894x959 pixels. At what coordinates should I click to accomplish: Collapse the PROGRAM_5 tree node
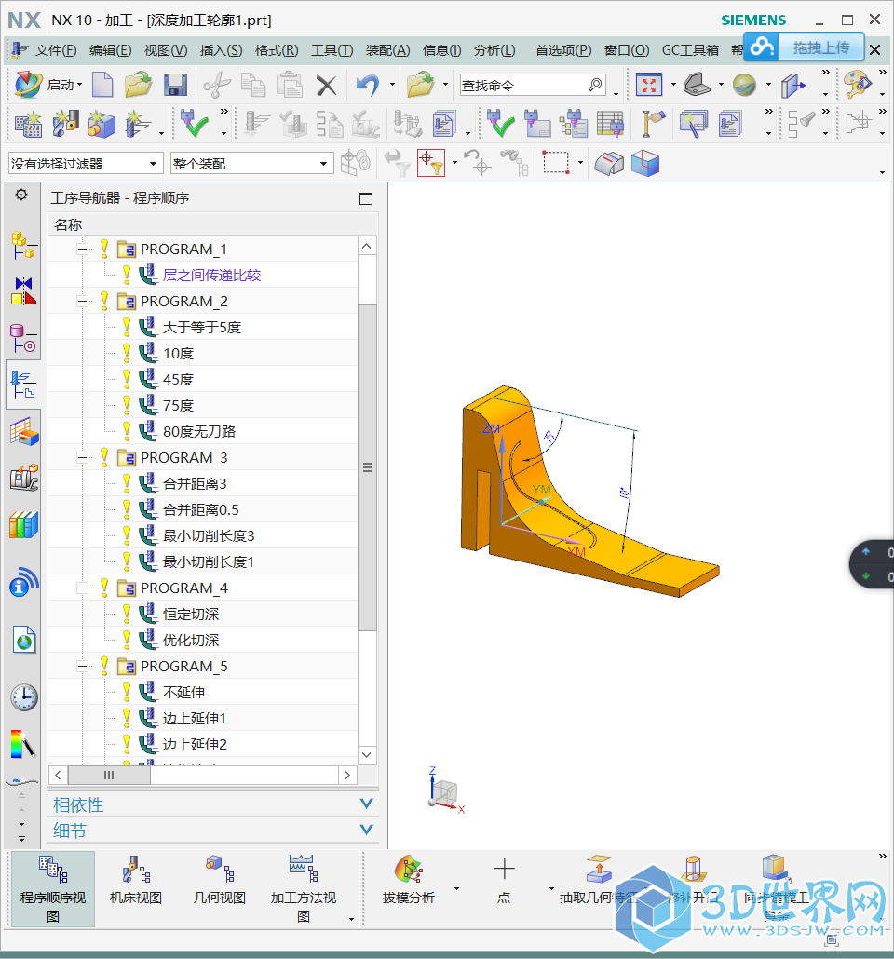click(x=82, y=666)
